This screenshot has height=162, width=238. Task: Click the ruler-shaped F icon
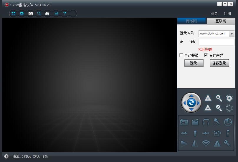pos(228,133)
